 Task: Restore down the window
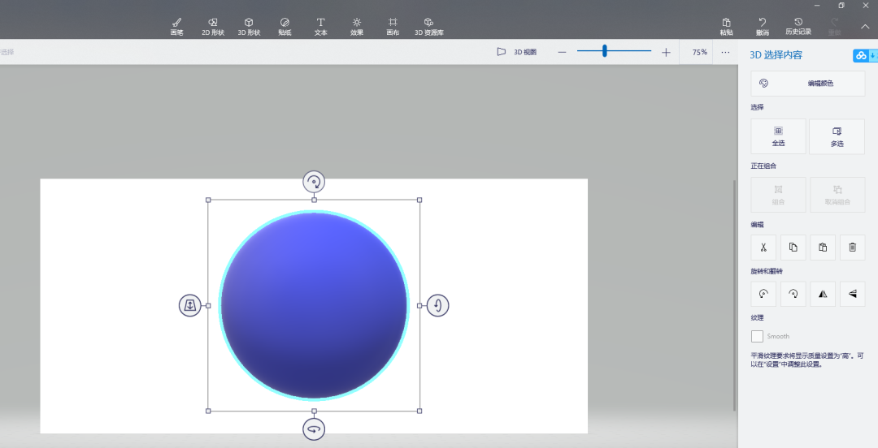[x=841, y=5]
